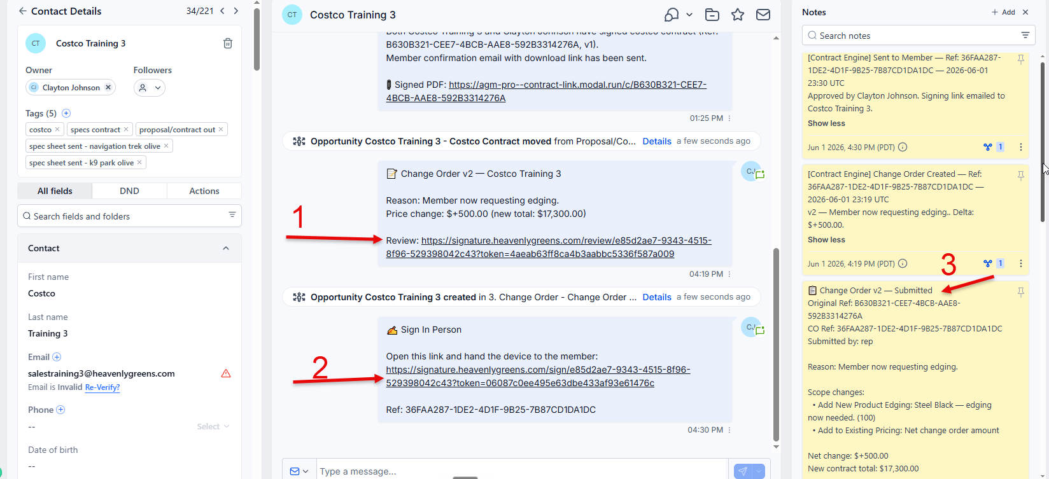Click the envelope icon in conversation header
The width and height of the screenshot is (1049, 479).
click(x=763, y=15)
